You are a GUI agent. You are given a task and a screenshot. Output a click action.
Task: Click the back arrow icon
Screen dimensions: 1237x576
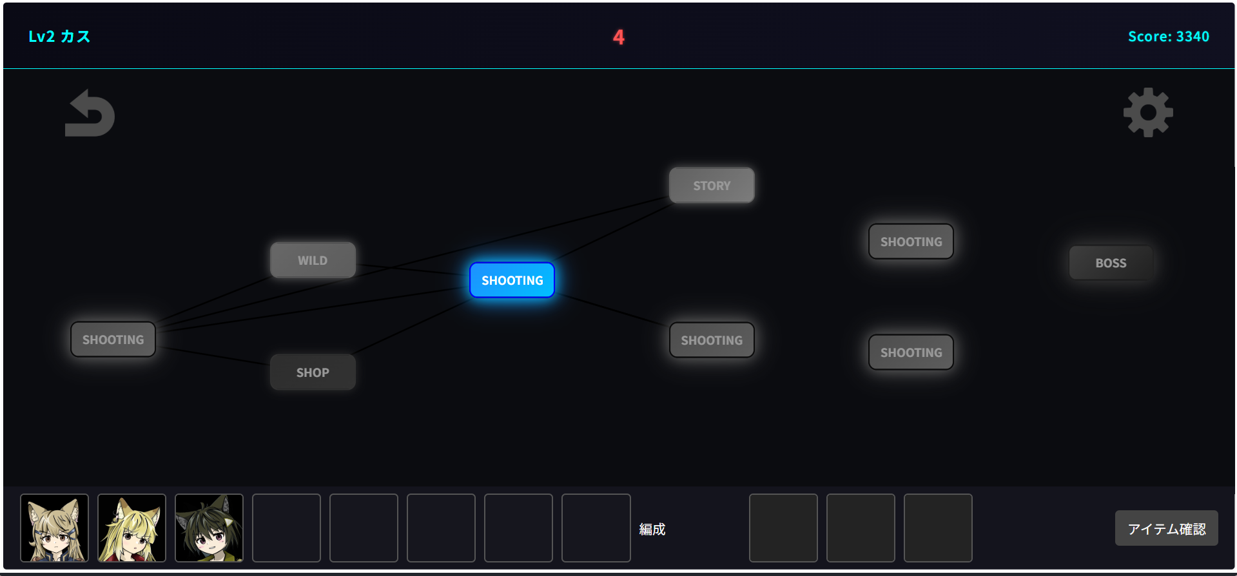coord(90,113)
